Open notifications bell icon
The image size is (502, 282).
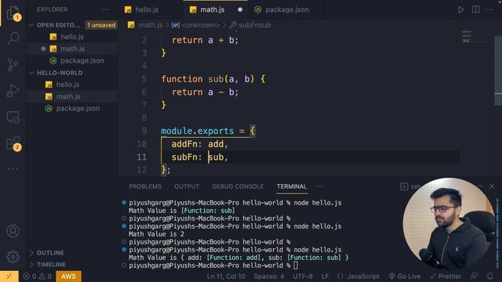[489, 277]
